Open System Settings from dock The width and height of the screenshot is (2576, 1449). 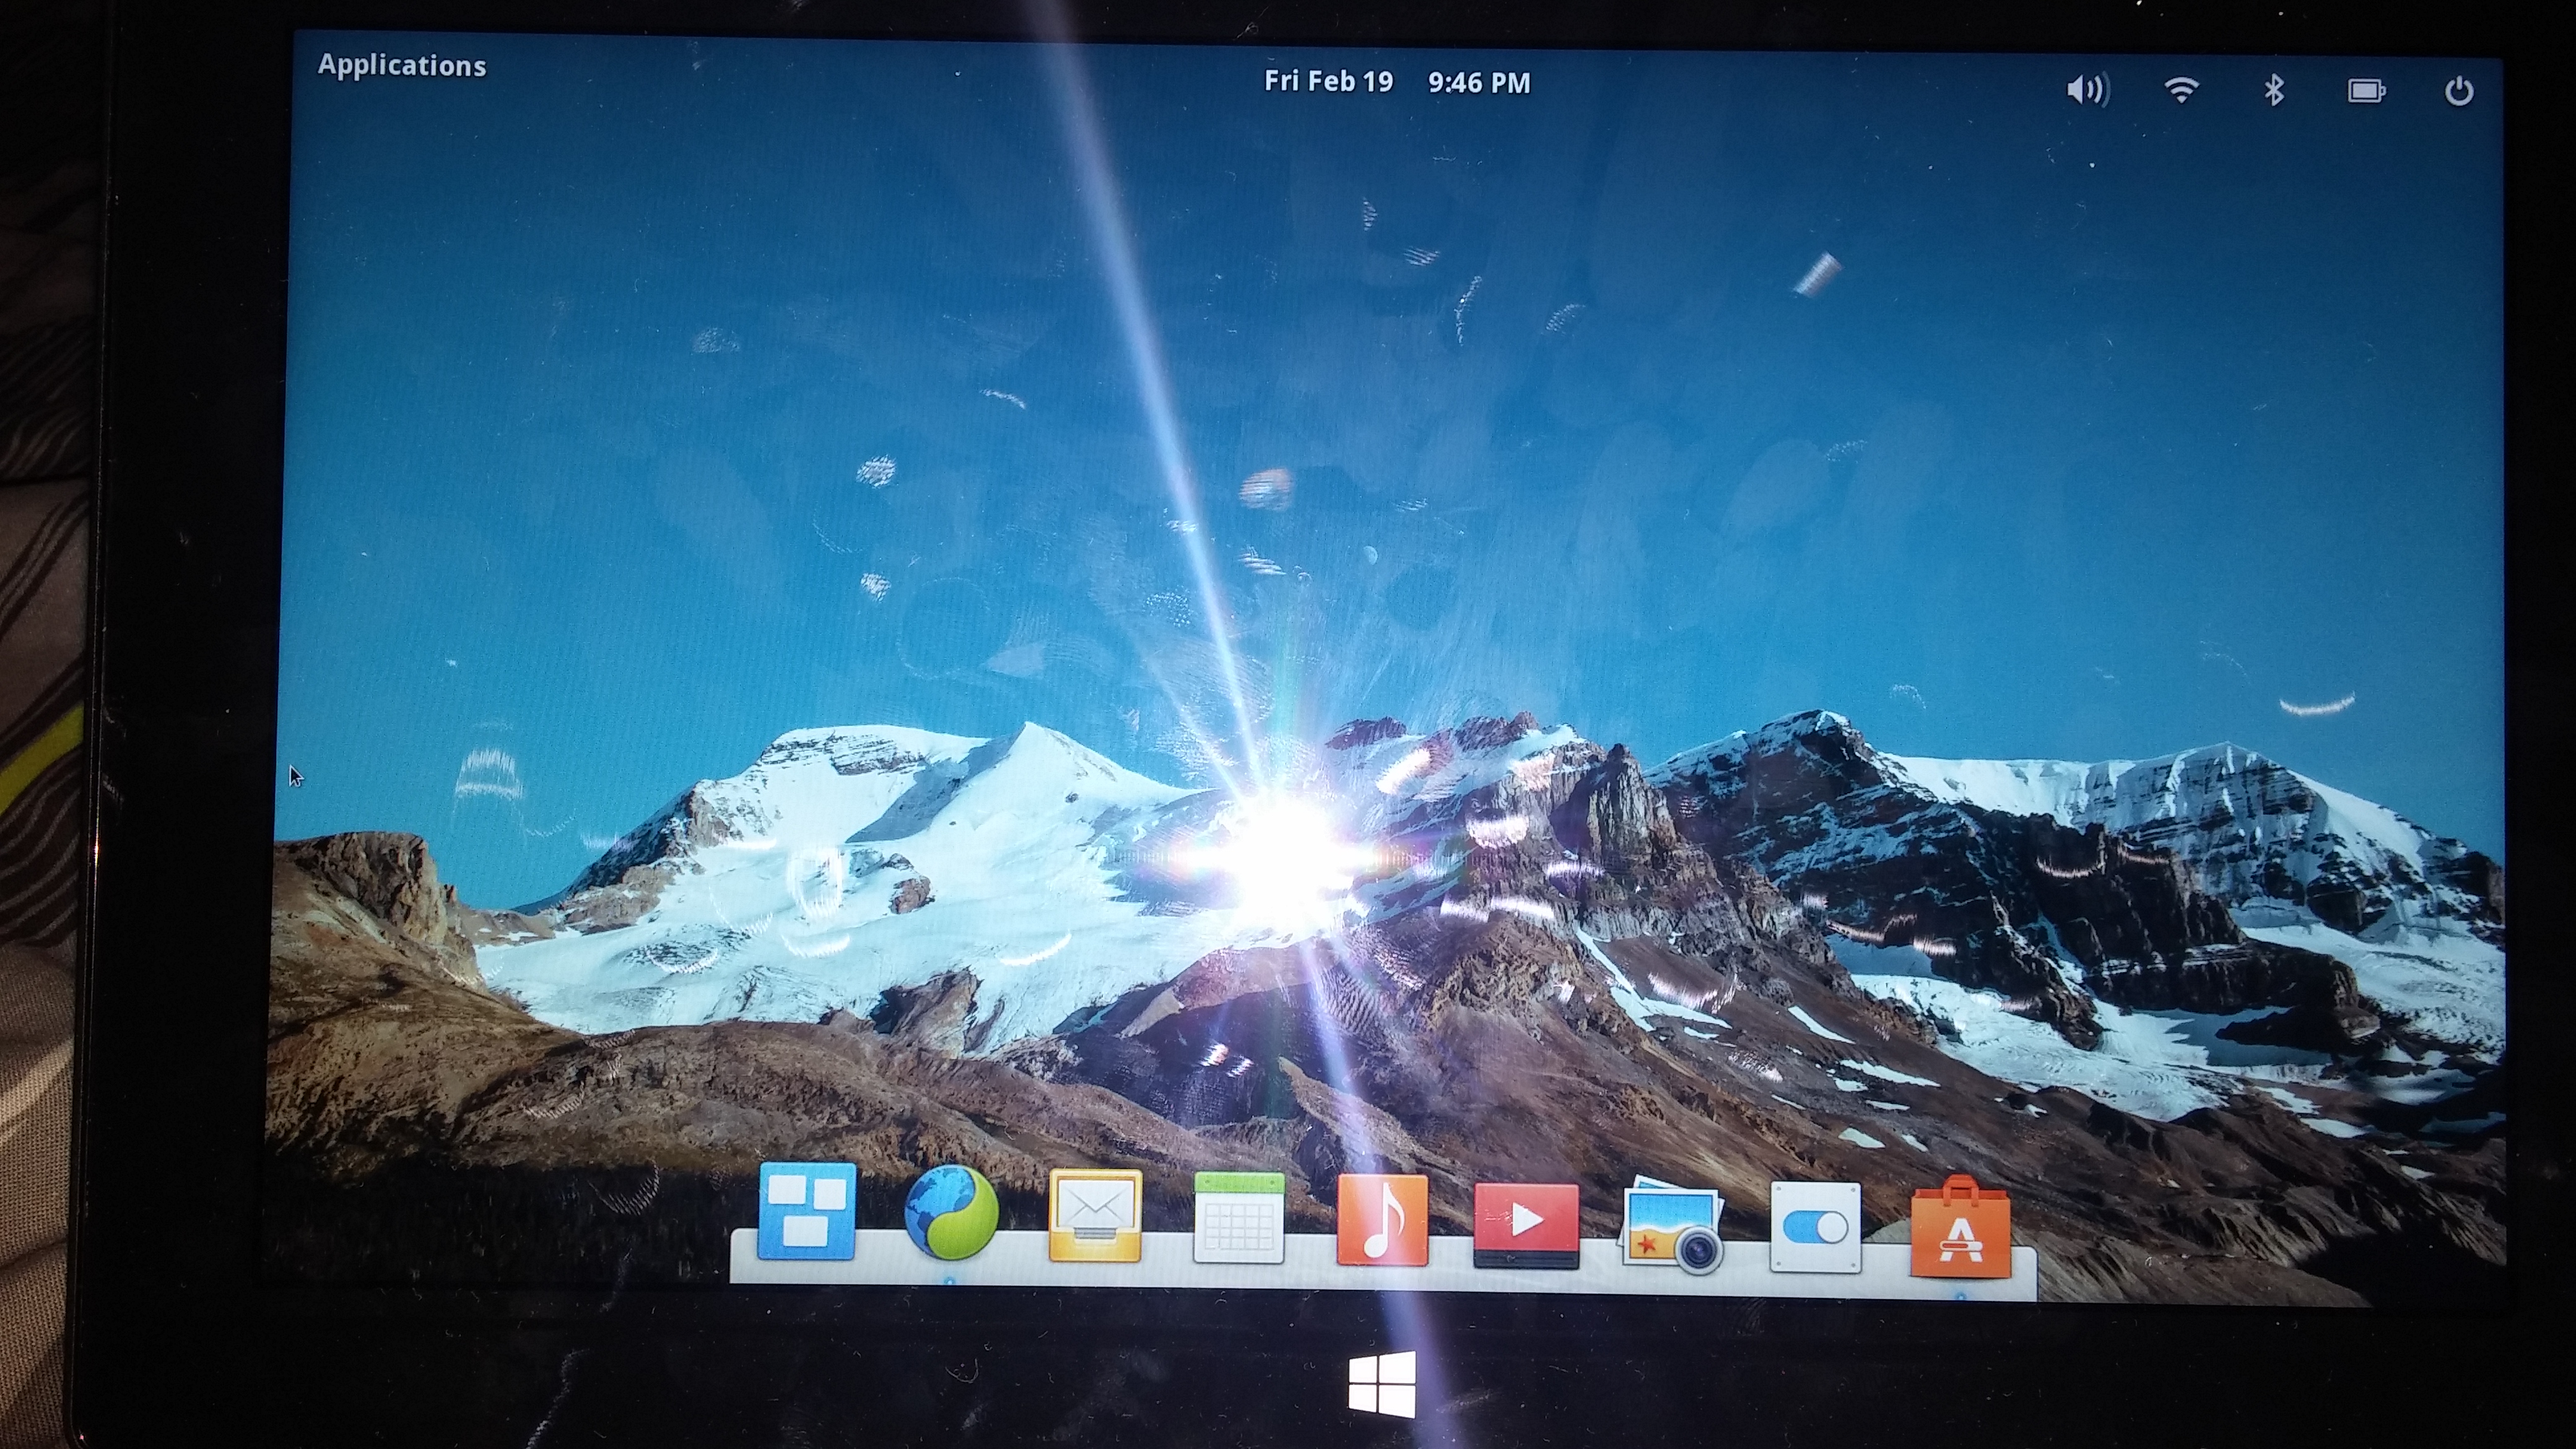[x=1815, y=1228]
